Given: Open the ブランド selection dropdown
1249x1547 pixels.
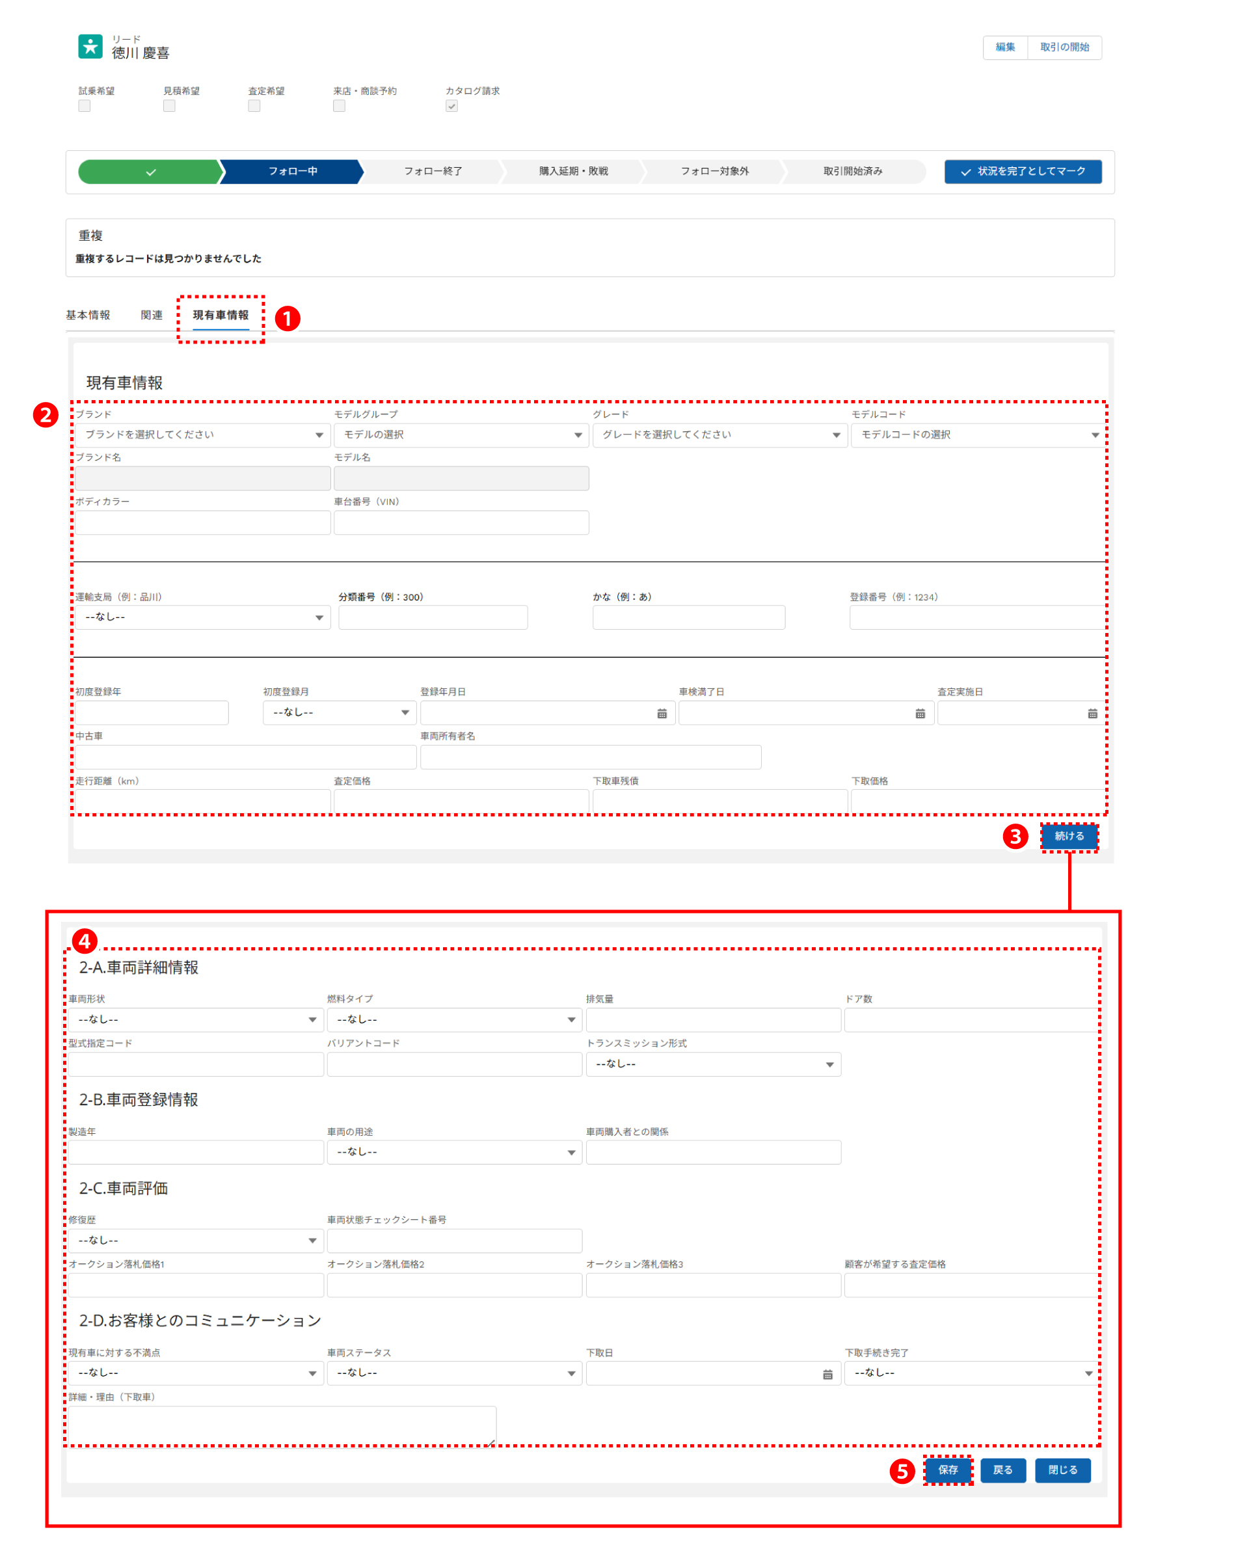Looking at the screenshot, I should pyautogui.click(x=202, y=435).
